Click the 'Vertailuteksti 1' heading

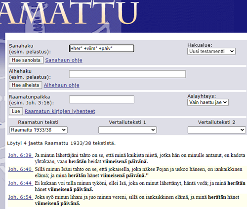pos(127,122)
